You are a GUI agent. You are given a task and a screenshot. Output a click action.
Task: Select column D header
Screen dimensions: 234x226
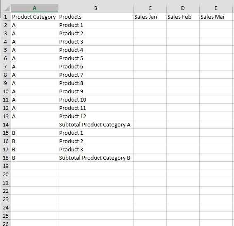pyautogui.click(x=183, y=8)
